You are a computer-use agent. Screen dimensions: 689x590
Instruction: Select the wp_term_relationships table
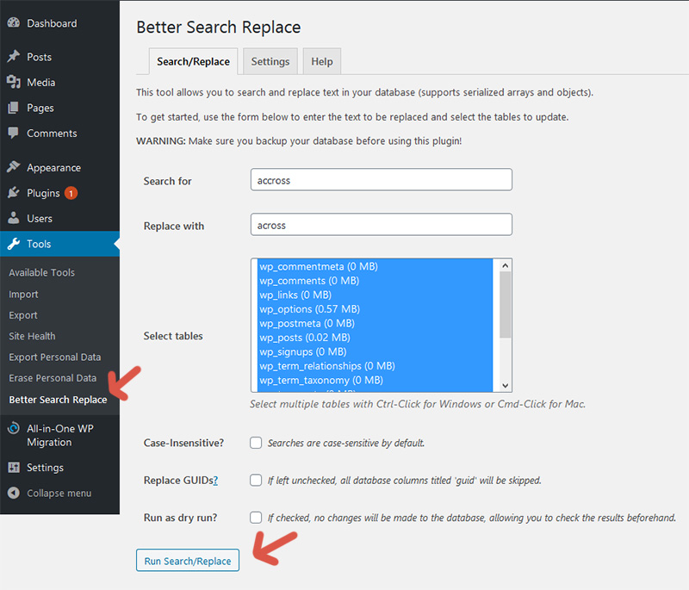point(375,365)
